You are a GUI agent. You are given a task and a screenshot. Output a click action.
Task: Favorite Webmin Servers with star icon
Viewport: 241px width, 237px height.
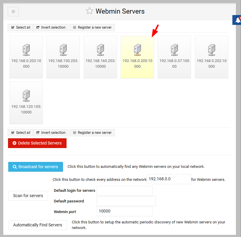click(90, 11)
